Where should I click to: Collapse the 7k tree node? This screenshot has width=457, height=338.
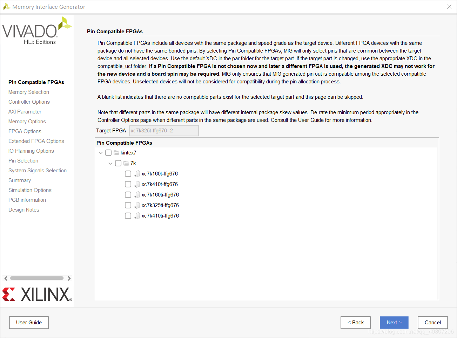(110, 163)
